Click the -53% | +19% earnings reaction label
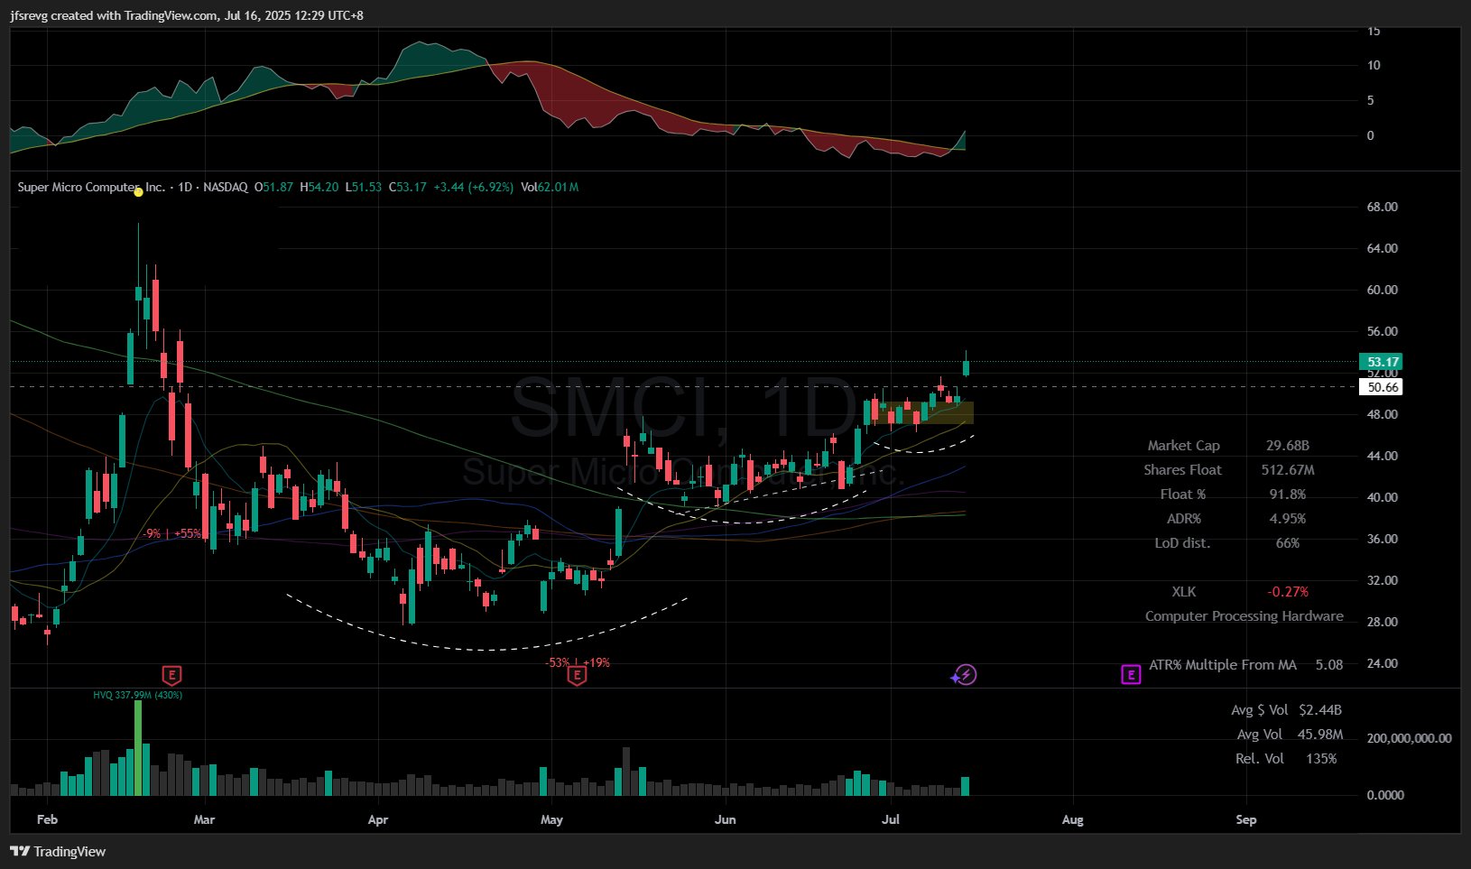The height and width of the screenshot is (869, 1471). (x=577, y=662)
